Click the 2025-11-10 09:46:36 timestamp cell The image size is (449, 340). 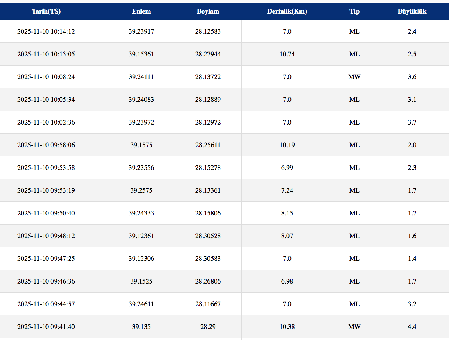click(46, 281)
